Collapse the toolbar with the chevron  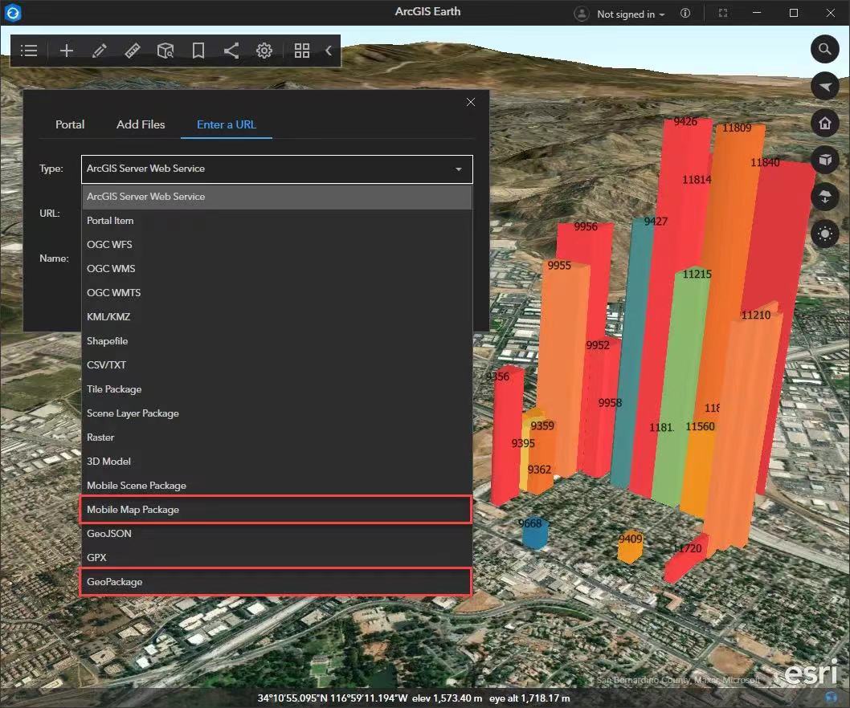click(329, 50)
